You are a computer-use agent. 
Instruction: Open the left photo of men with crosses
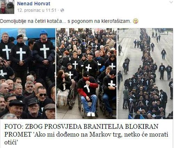pos(27,73)
